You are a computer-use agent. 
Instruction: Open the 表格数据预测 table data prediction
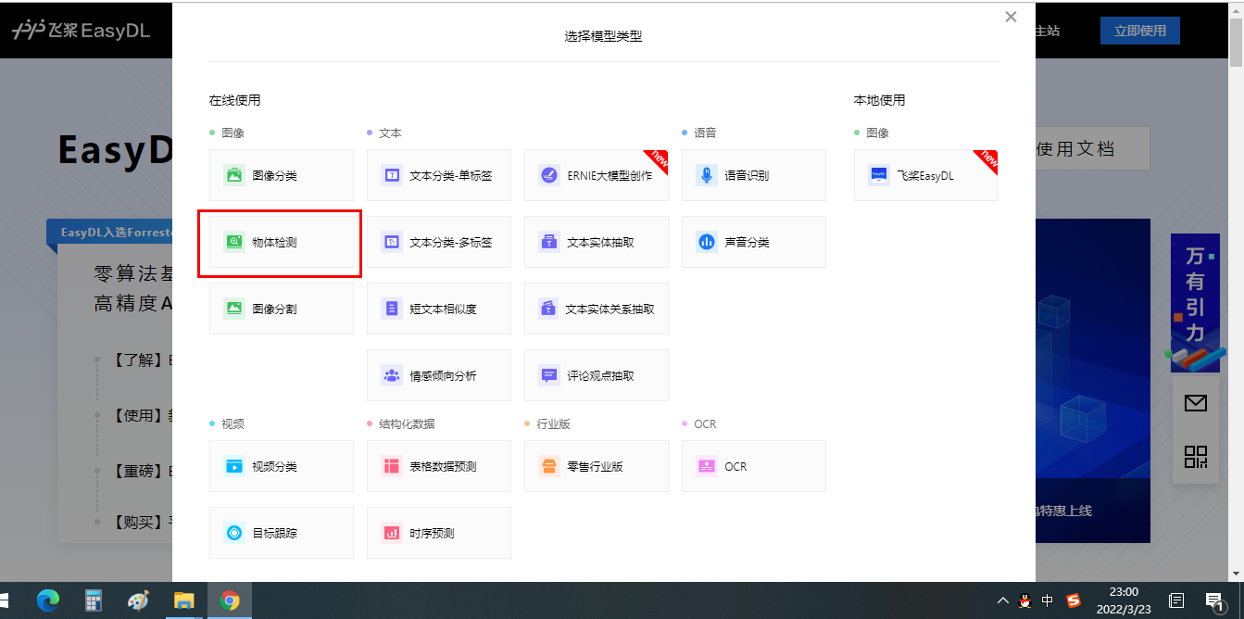click(x=438, y=466)
